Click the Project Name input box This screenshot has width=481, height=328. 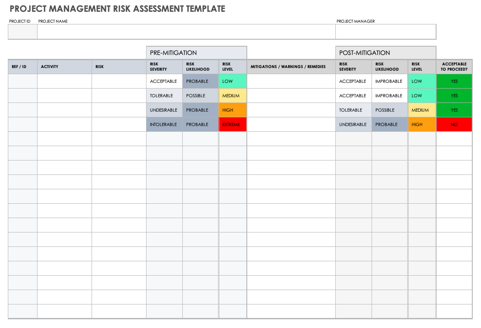186,32
